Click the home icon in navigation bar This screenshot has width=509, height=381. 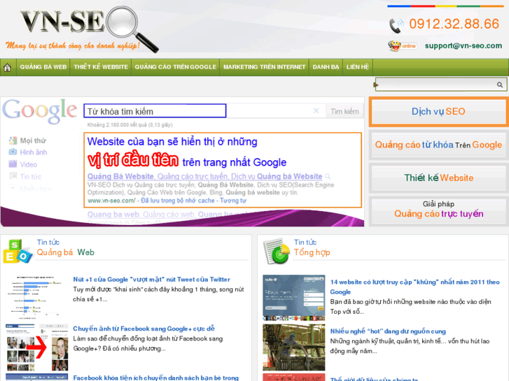pos(7,67)
